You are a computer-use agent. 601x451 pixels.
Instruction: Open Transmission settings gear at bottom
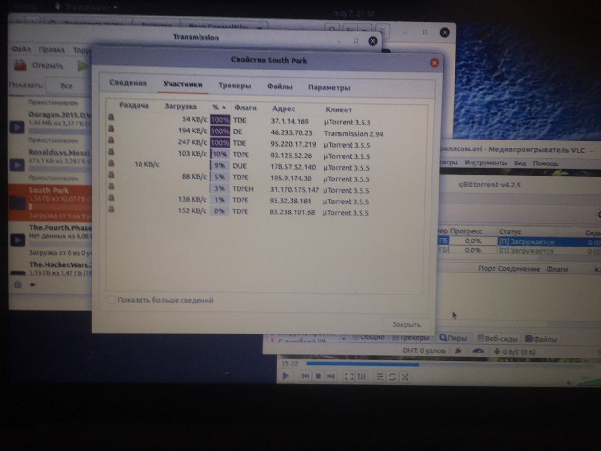18,284
